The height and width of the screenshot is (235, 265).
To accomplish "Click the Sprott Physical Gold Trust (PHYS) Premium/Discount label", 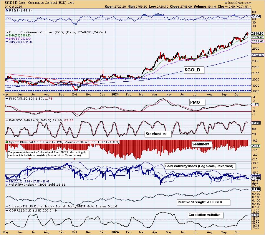I will (64, 142).
